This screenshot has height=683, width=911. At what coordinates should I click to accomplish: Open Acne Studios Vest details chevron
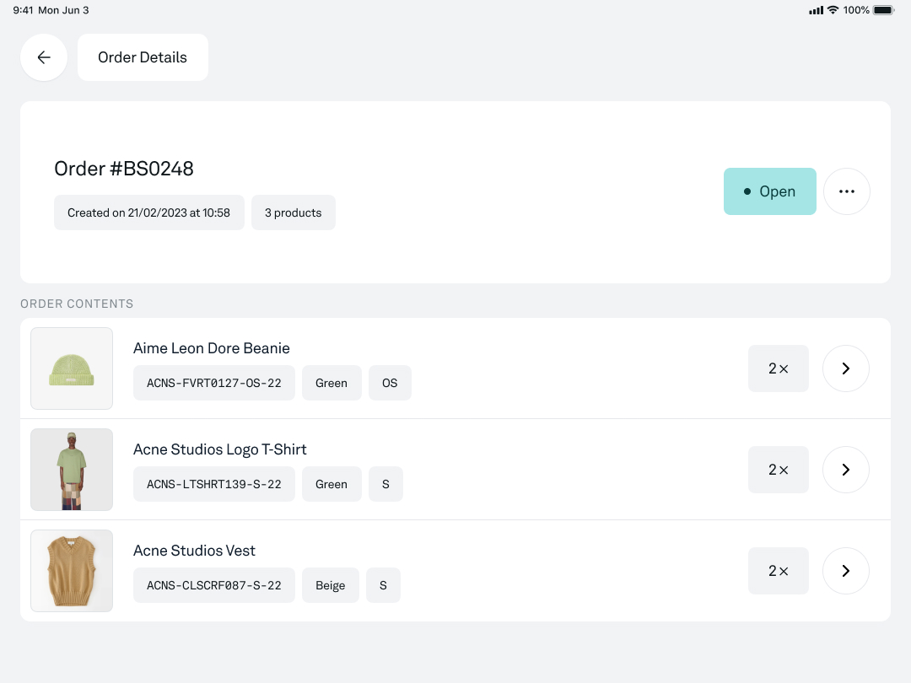pyautogui.click(x=846, y=570)
